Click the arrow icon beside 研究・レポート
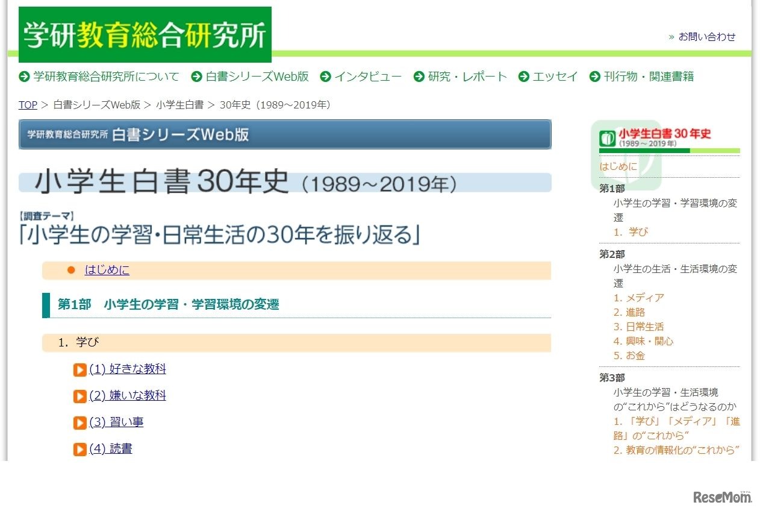The height and width of the screenshot is (511, 760). [x=419, y=77]
